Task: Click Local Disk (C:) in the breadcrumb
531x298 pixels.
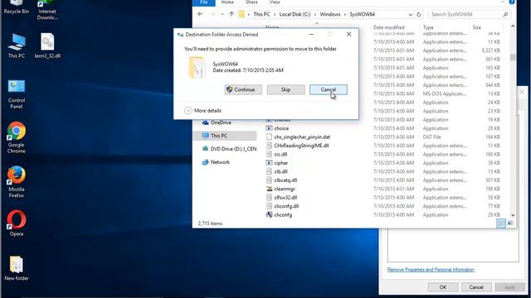Action: 295,14
